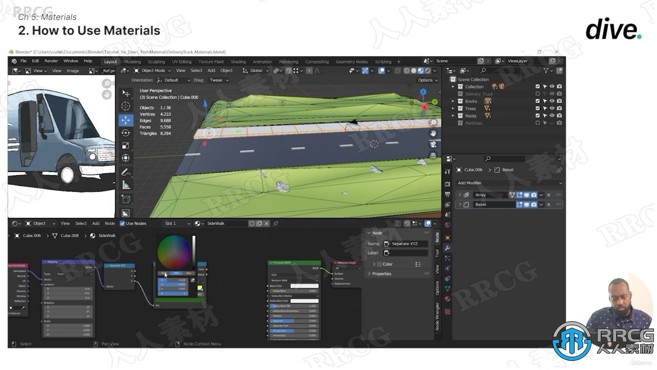Viewport: 657px width, 370px height.
Task: Toggle Bevel modifier render camera icon
Action: click(534, 205)
